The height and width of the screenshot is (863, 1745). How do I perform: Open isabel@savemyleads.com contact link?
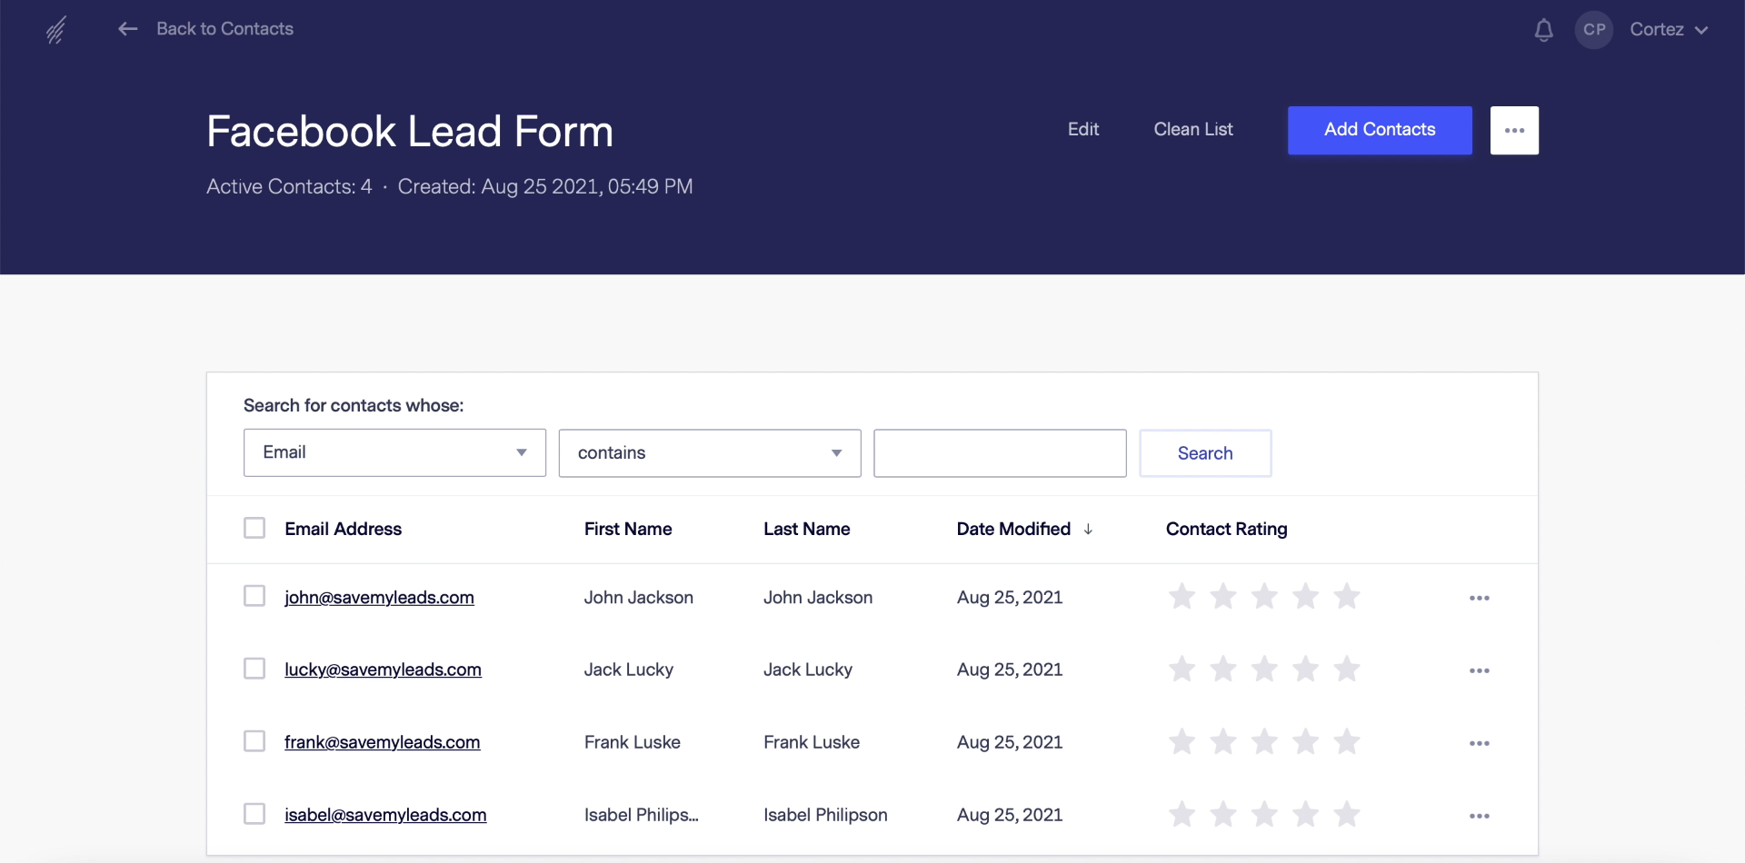(x=385, y=816)
